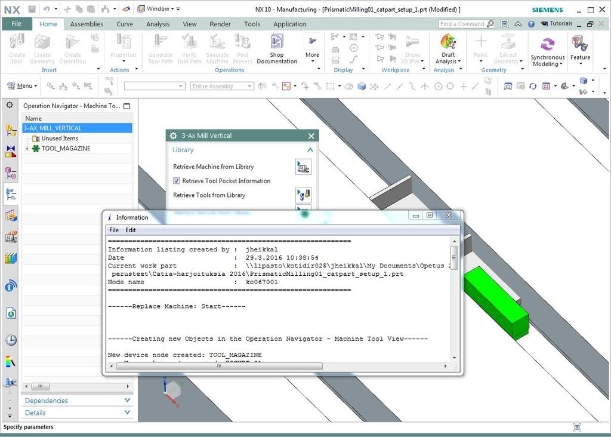Image resolution: width=611 pixels, height=437 pixels.
Task: Open Synchronous Modeling tools
Action: point(548,51)
